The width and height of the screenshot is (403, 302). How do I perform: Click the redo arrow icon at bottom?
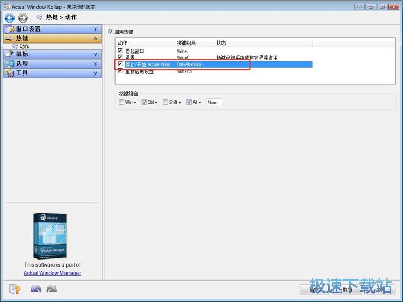[x=52, y=289]
